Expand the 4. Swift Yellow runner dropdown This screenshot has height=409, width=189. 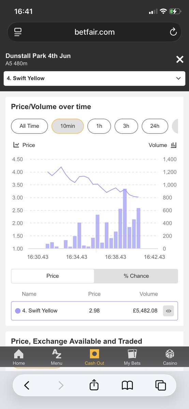(94, 78)
